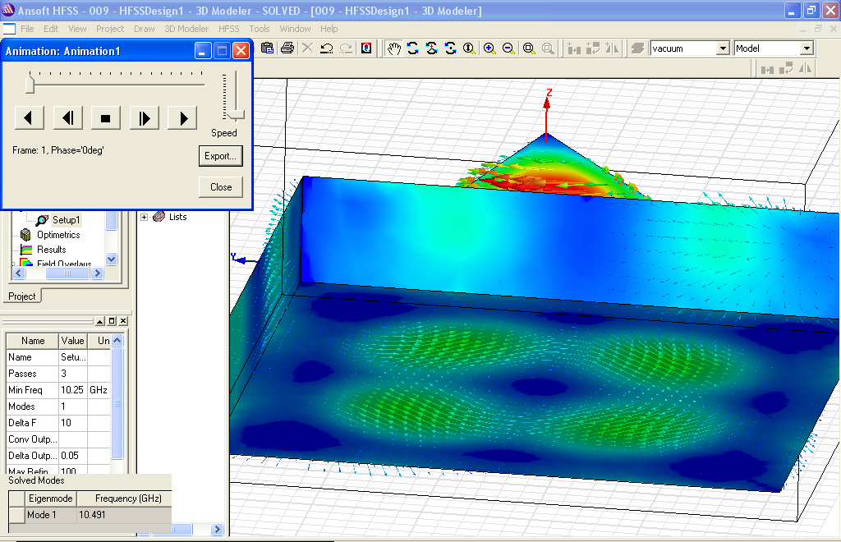This screenshot has height=542, width=841.
Task: Click the Duplicate mirror icon
Action: [x=612, y=48]
